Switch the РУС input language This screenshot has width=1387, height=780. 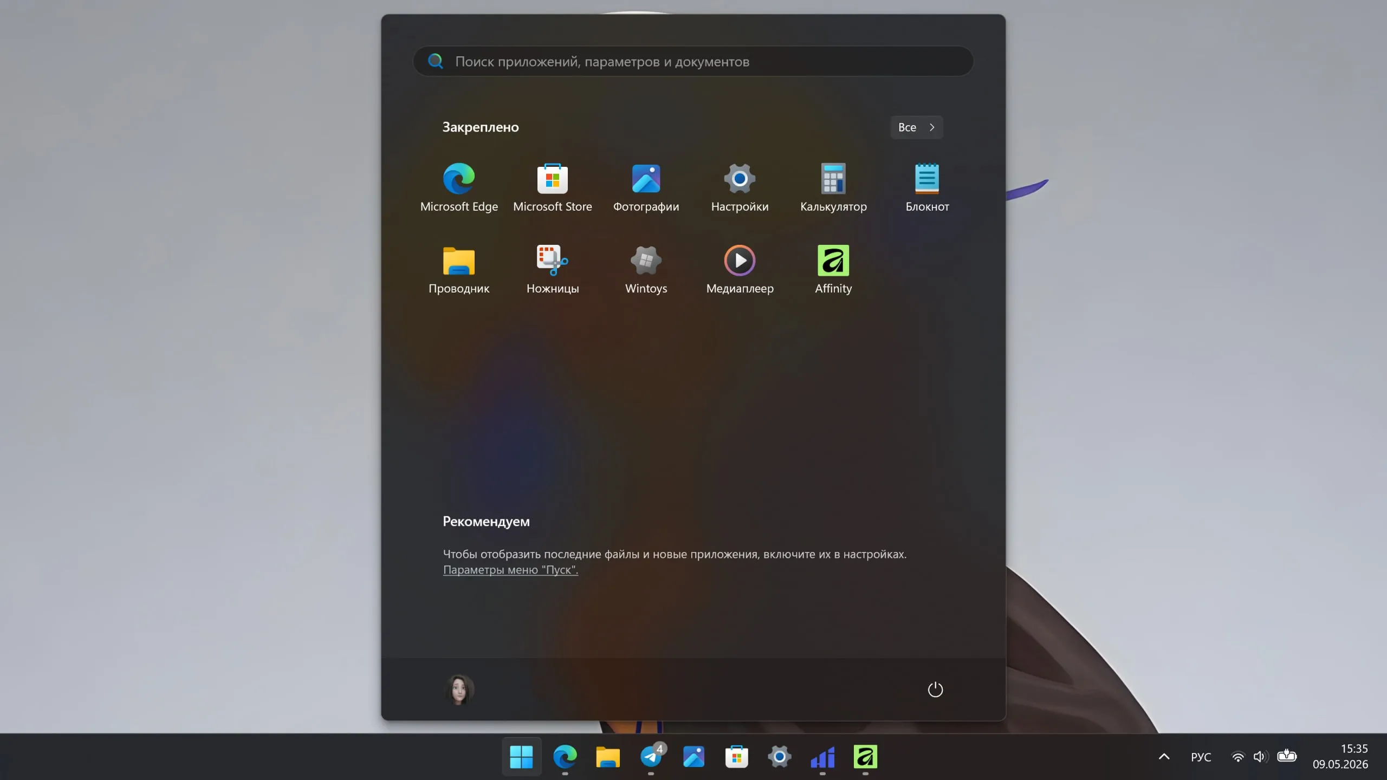coord(1201,757)
